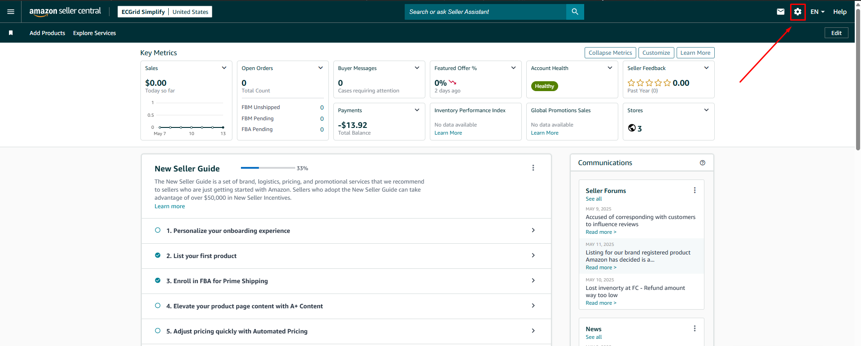This screenshot has width=861, height=346.
Task: Click the Customize metrics button
Action: tap(656, 53)
